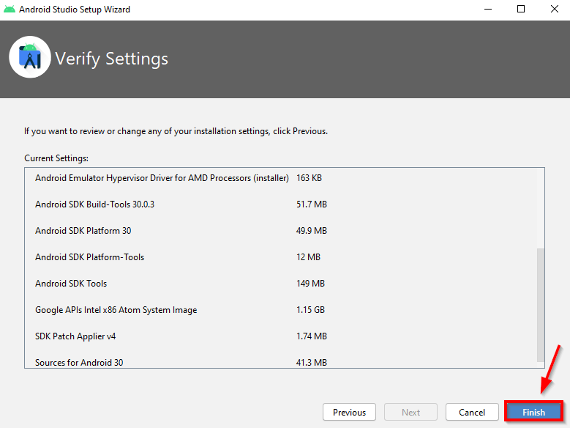Click the Finish button
The width and height of the screenshot is (570, 428).
[x=533, y=412]
